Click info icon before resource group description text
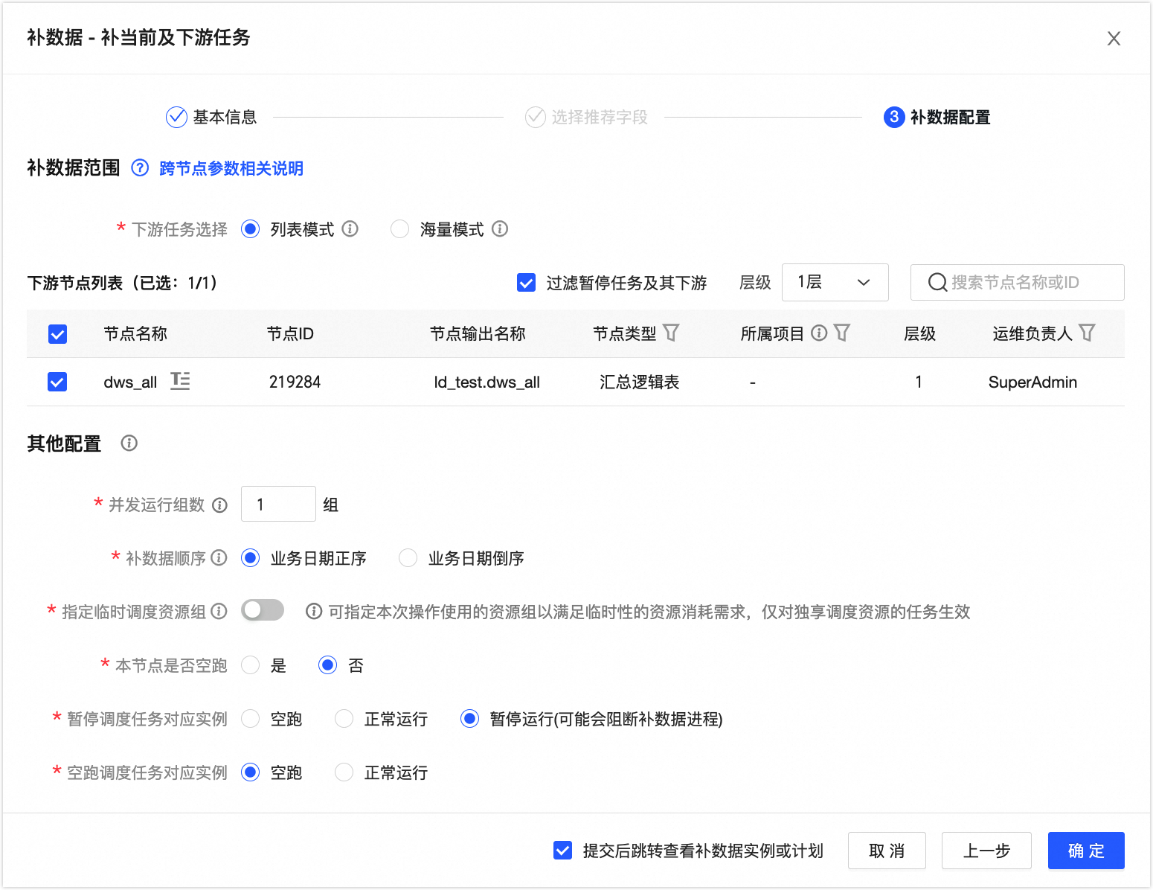Viewport: 1153px width, 890px height. pos(314,612)
